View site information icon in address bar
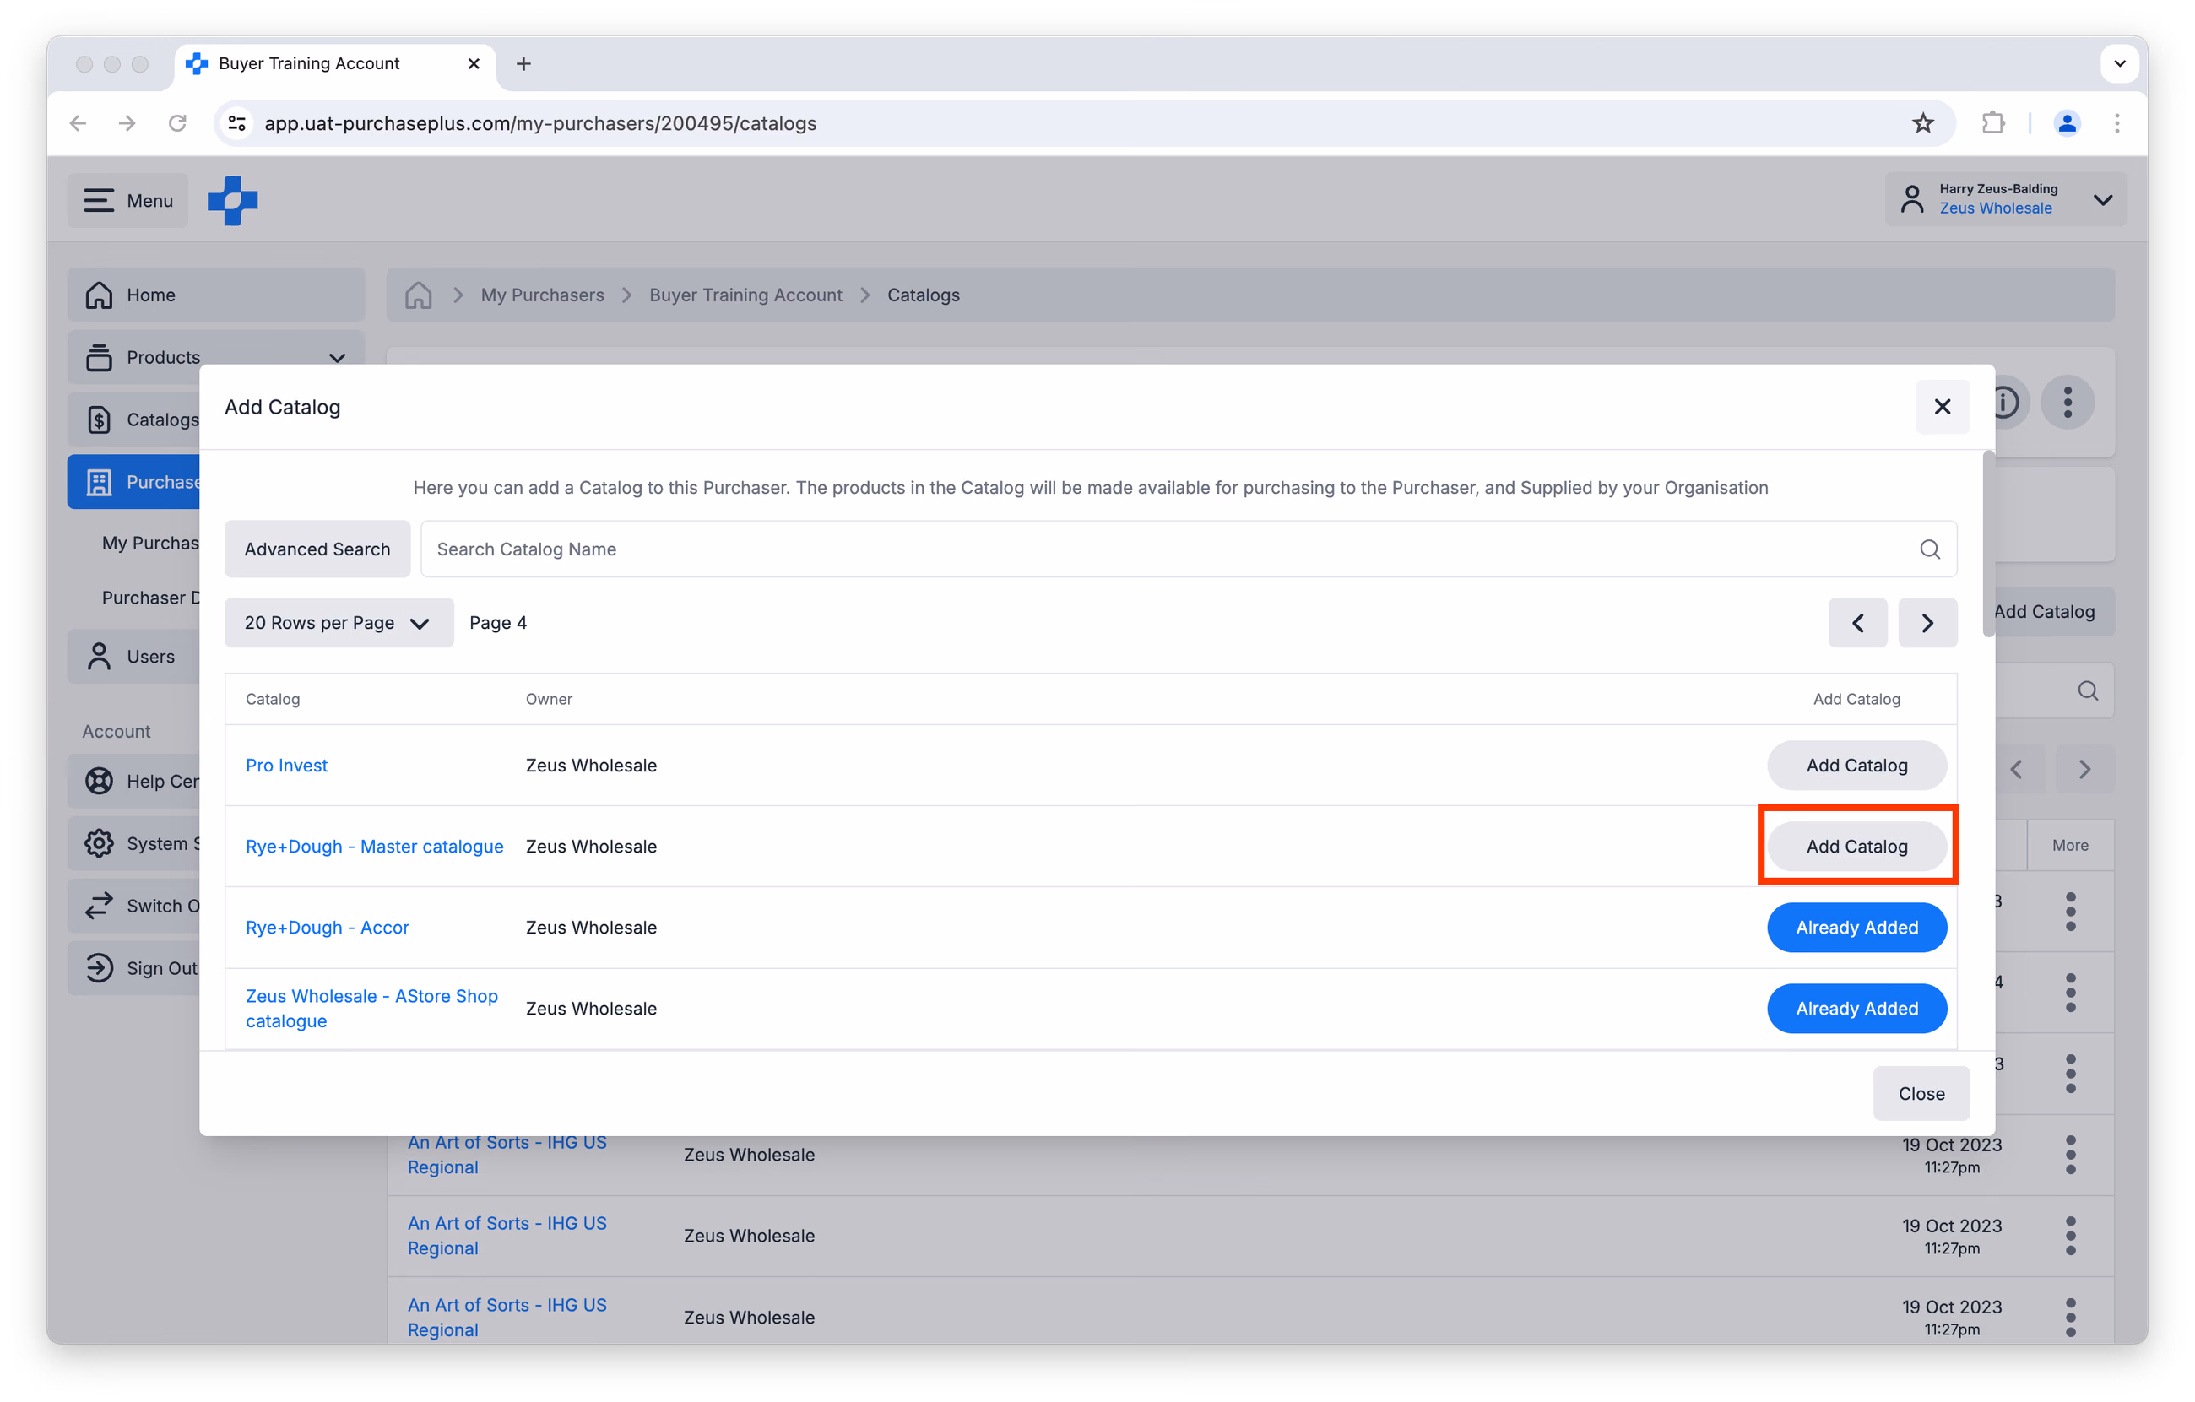This screenshot has width=2195, height=1402. click(x=237, y=123)
